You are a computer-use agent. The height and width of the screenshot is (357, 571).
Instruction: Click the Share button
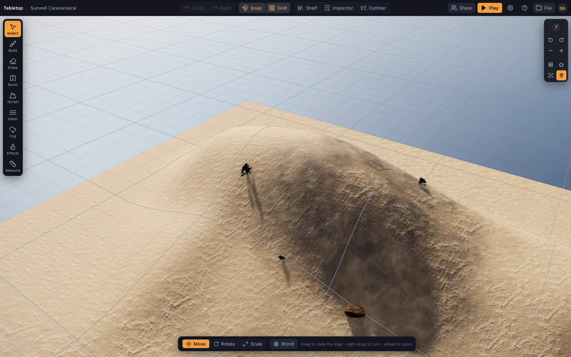click(461, 8)
